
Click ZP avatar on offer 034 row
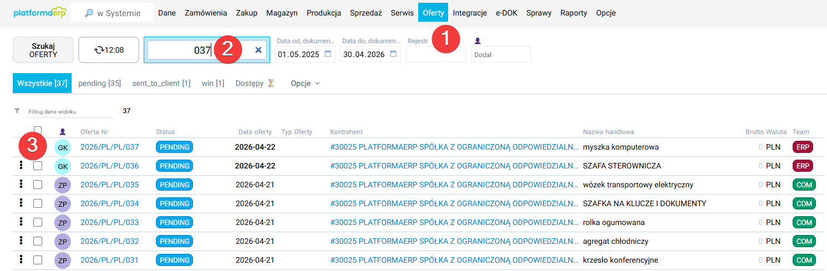(63, 204)
